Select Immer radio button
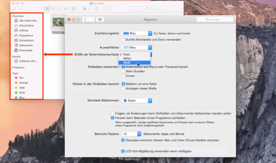The image size is (276, 163). click(123, 76)
